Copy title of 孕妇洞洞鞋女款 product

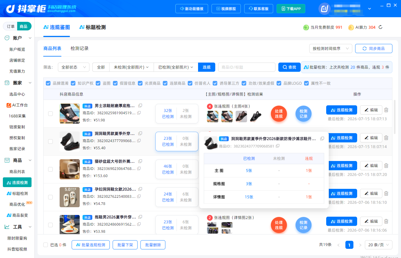click(140, 189)
